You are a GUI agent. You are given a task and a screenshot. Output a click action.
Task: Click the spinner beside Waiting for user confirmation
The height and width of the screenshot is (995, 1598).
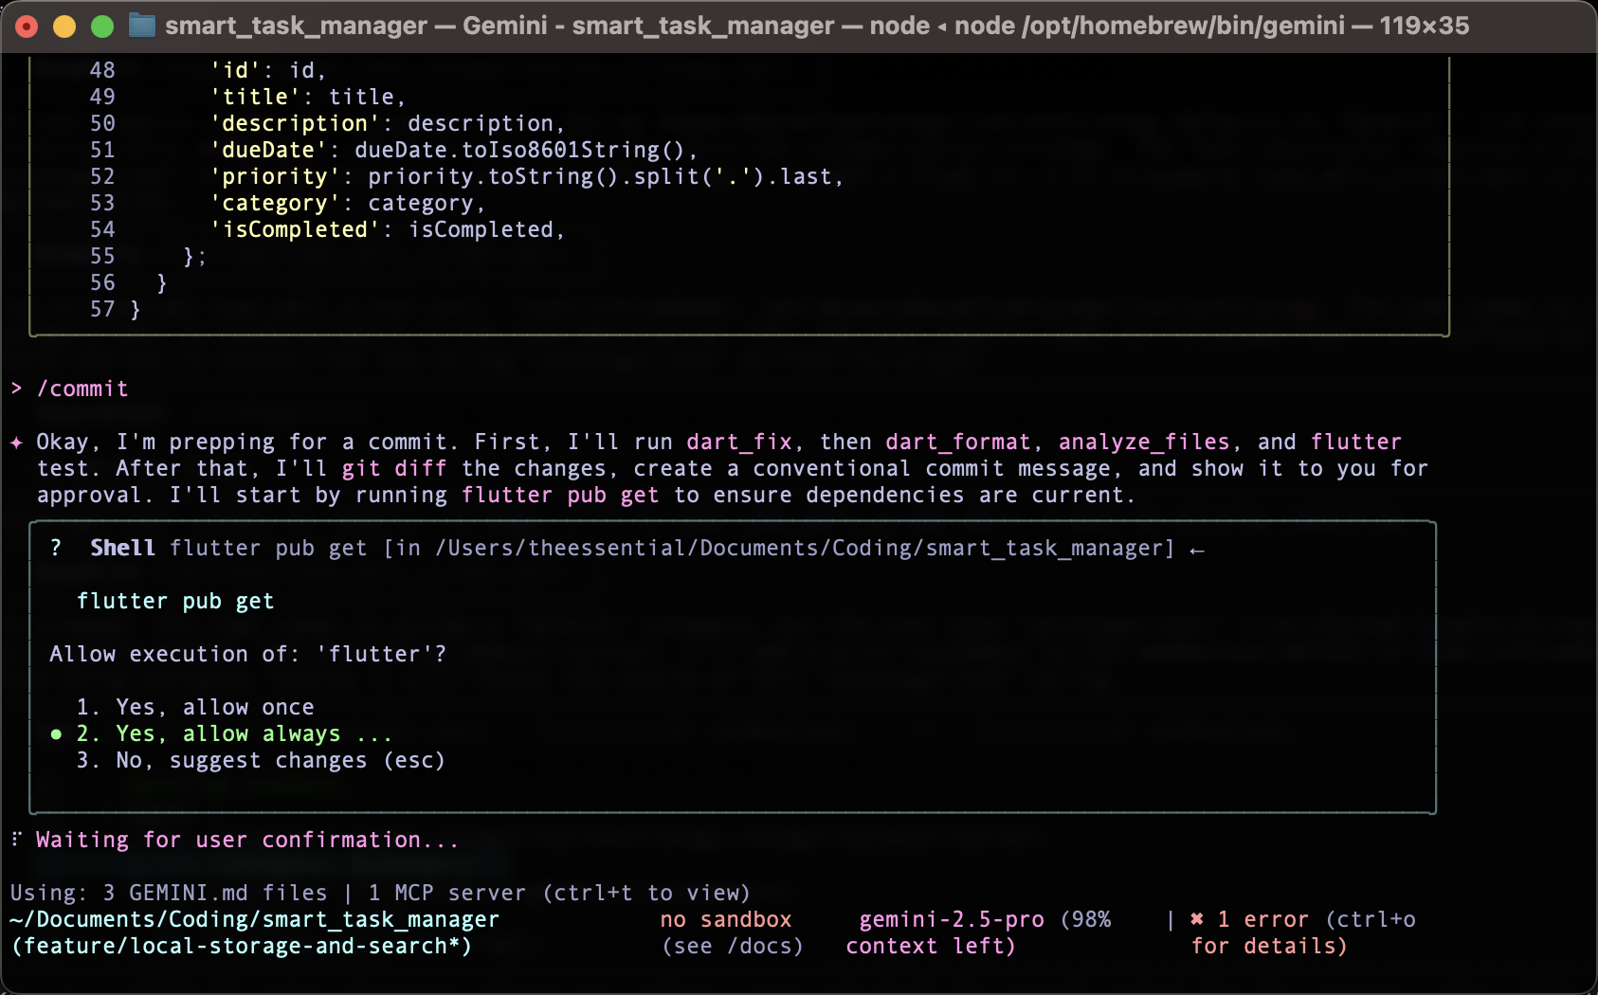coord(17,840)
